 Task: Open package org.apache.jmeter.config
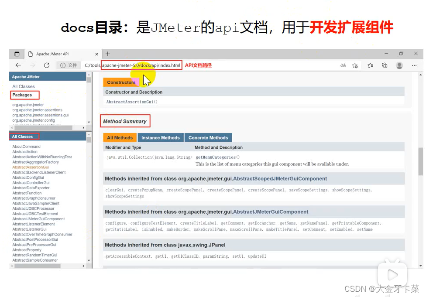pyautogui.click(x=34, y=120)
